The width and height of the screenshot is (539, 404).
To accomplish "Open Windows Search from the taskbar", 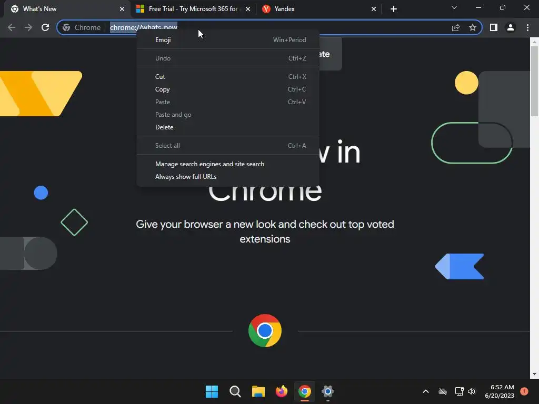I will (x=235, y=391).
